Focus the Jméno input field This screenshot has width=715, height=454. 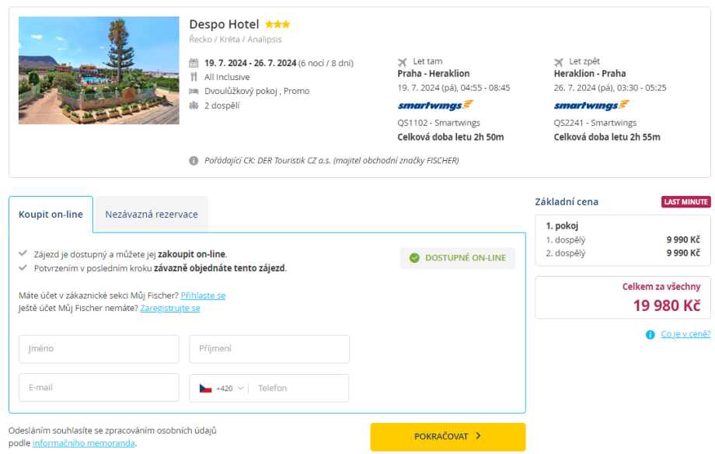tap(99, 349)
